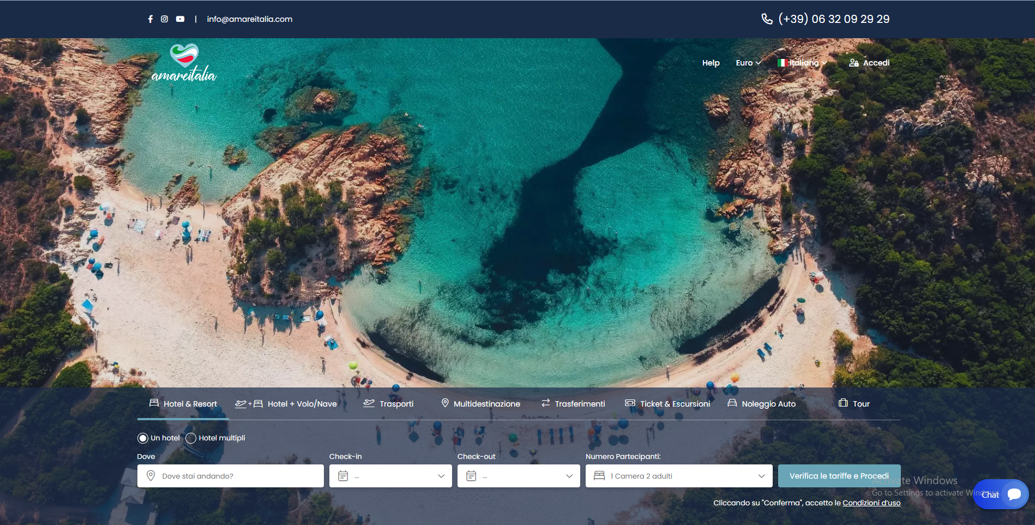1035x525 pixels.
Task: Select the Un hotel radio option
Action: (143, 438)
